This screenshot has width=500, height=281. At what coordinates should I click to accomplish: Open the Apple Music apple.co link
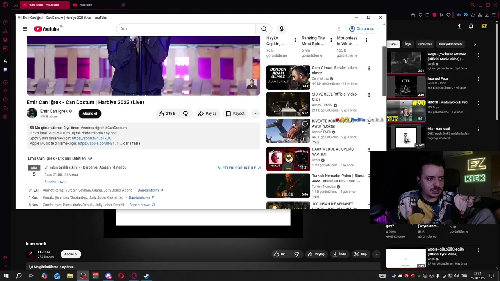point(98,143)
